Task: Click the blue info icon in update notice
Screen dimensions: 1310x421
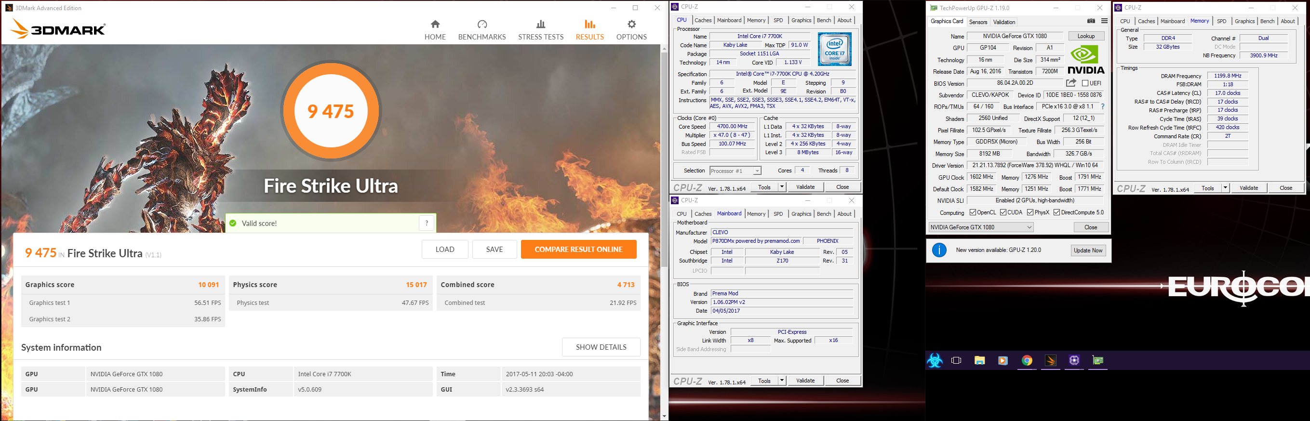Action: pyautogui.click(x=939, y=250)
